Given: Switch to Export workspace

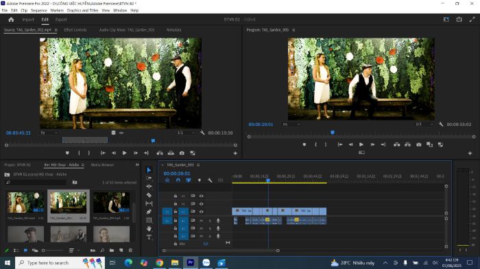Looking at the screenshot, I should [x=61, y=20].
